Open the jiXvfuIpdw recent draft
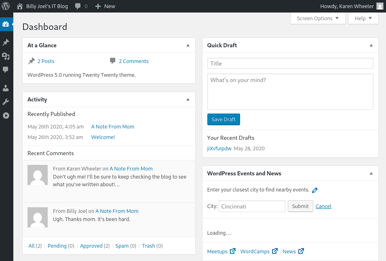386x261 pixels. 219,148
